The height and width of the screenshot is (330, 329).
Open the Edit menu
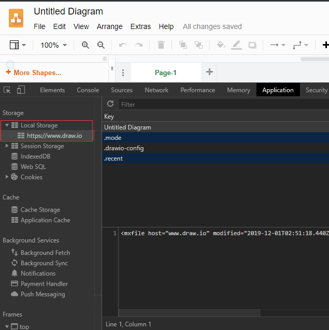60,26
